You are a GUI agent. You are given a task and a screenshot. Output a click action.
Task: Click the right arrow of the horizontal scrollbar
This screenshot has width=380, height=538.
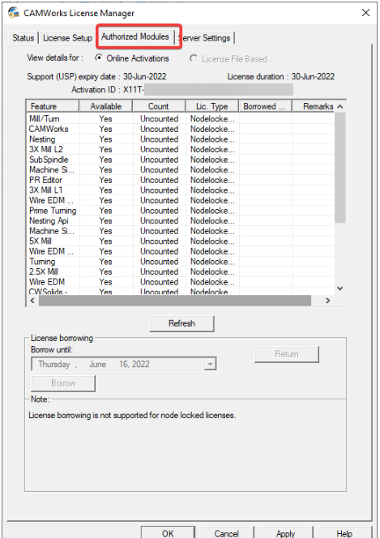(x=328, y=301)
